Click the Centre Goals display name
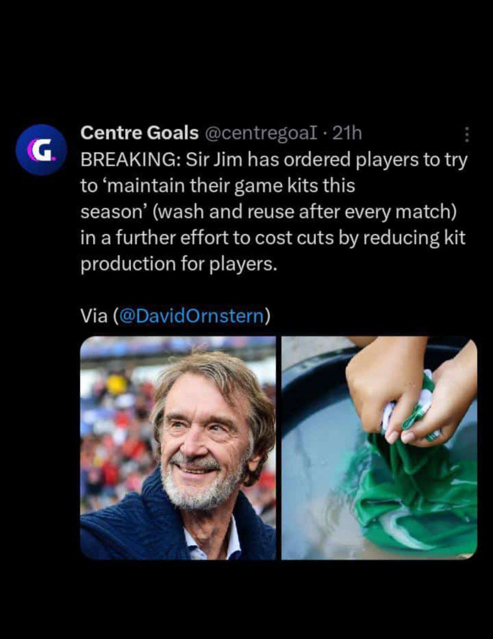 pyautogui.click(x=139, y=133)
